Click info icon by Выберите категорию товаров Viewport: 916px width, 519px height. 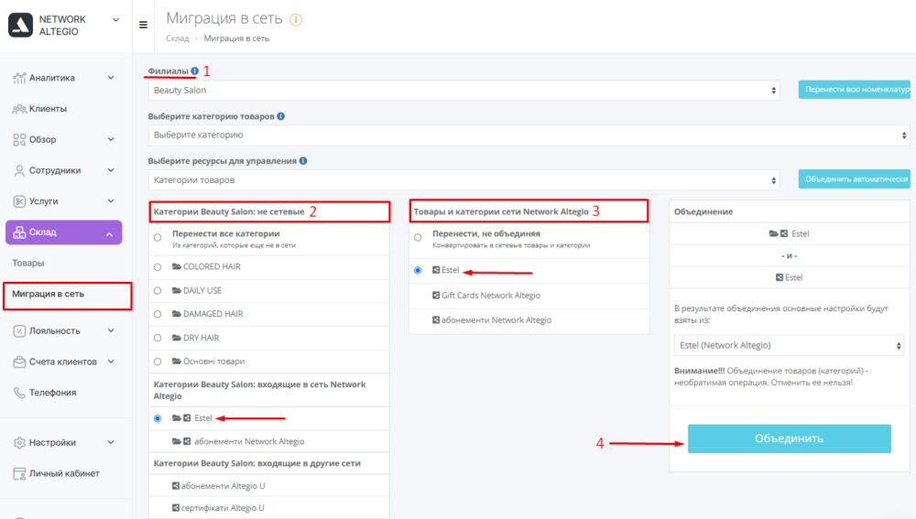point(281,116)
